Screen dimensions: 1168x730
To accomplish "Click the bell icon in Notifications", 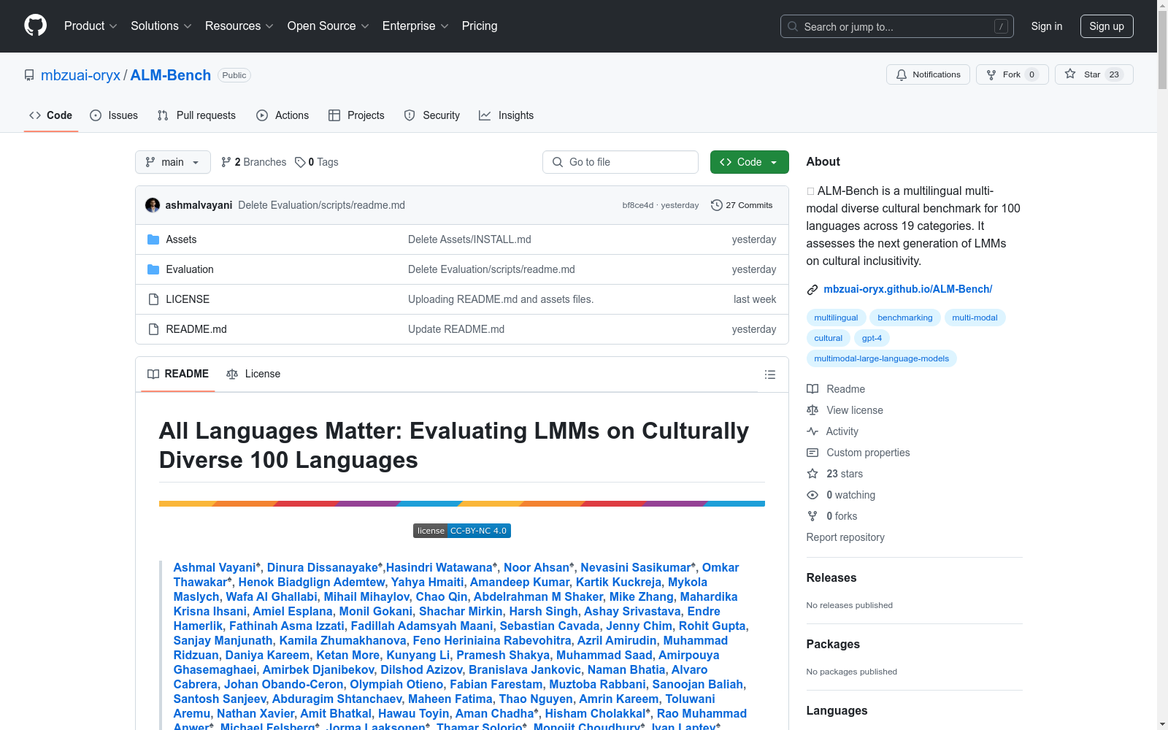I will pyautogui.click(x=902, y=74).
